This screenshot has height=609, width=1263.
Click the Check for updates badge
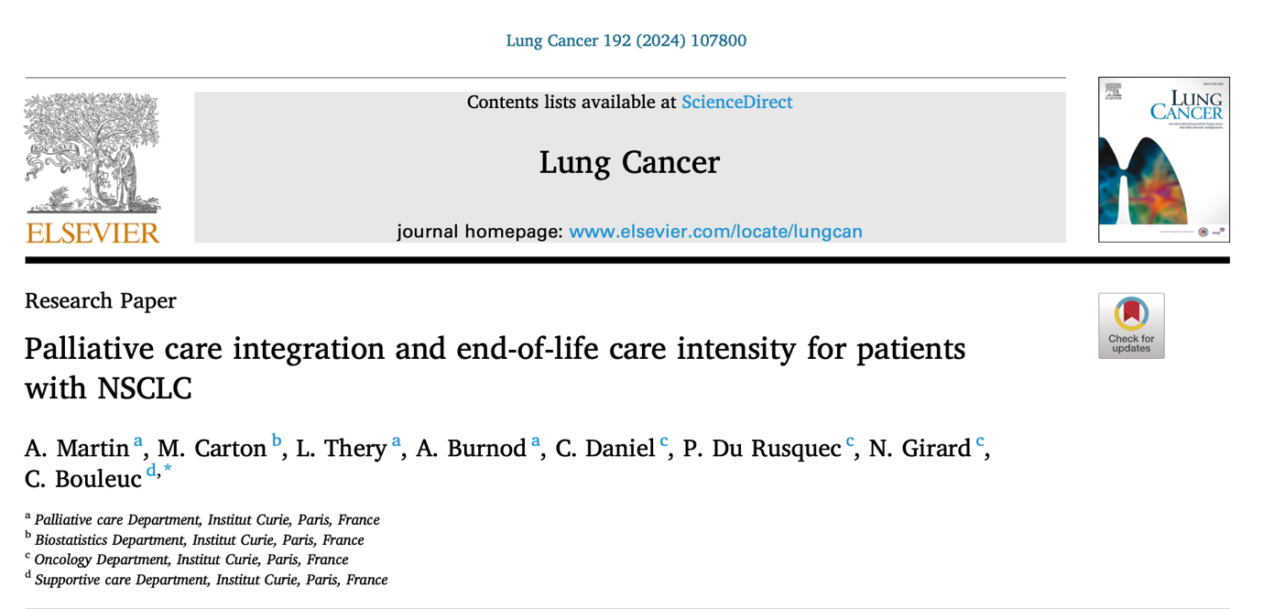(1131, 326)
